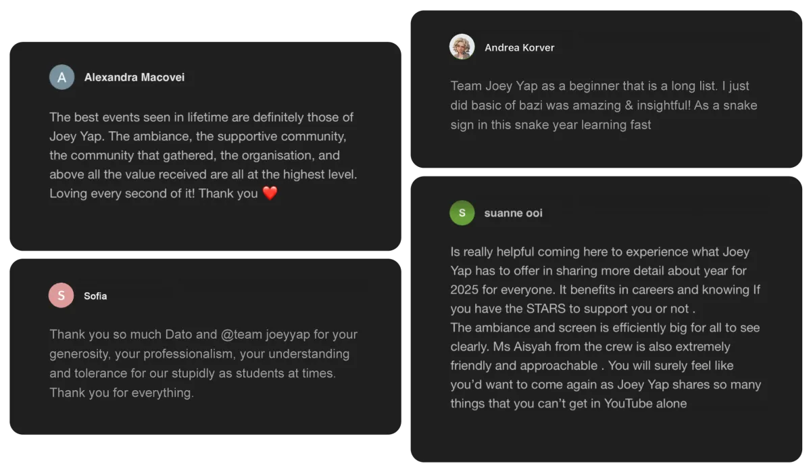Select suanne ooi's testimonial card
The height and width of the screenshot is (472, 811).
click(x=606, y=319)
